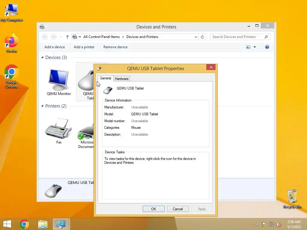Switch to the Hardware tab
The width and height of the screenshot is (307, 230).
click(122, 79)
